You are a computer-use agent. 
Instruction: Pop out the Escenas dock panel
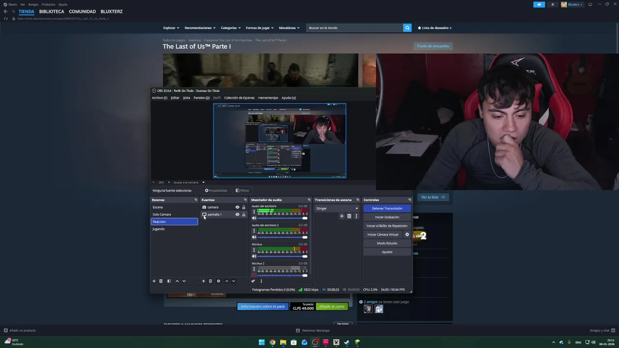click(196, 200)
